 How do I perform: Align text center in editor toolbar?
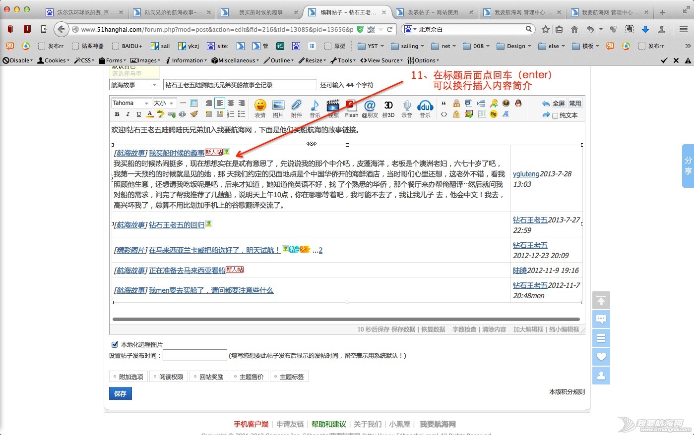[x=231, y=103]
